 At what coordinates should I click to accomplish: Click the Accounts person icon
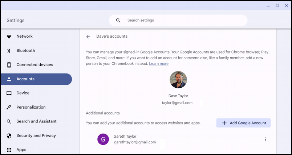(x=9, y=79)
